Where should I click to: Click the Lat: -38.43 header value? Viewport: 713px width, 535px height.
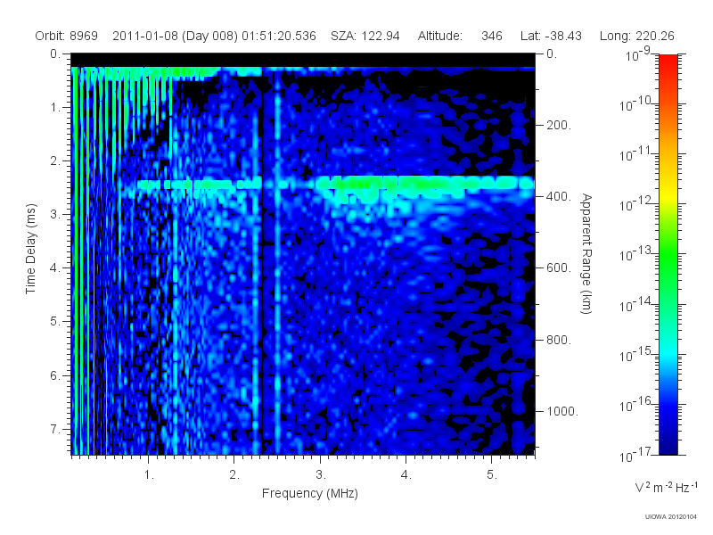[x=551, y=36]
